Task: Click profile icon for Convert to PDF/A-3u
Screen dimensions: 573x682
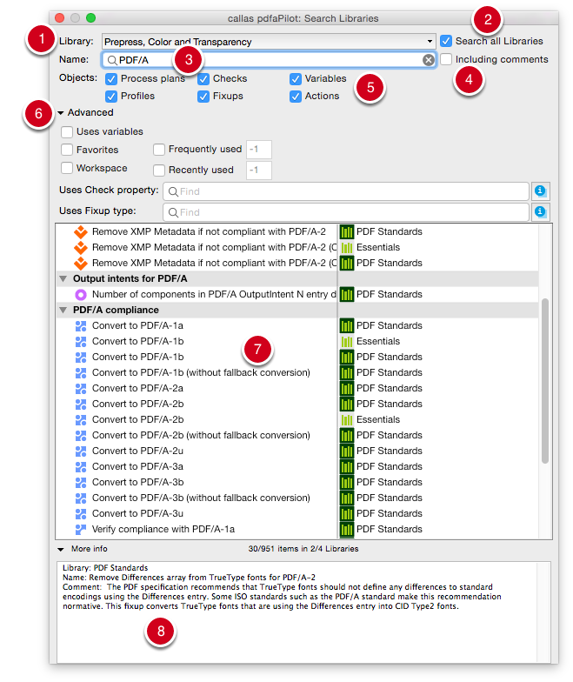Action: pos(81,513)
